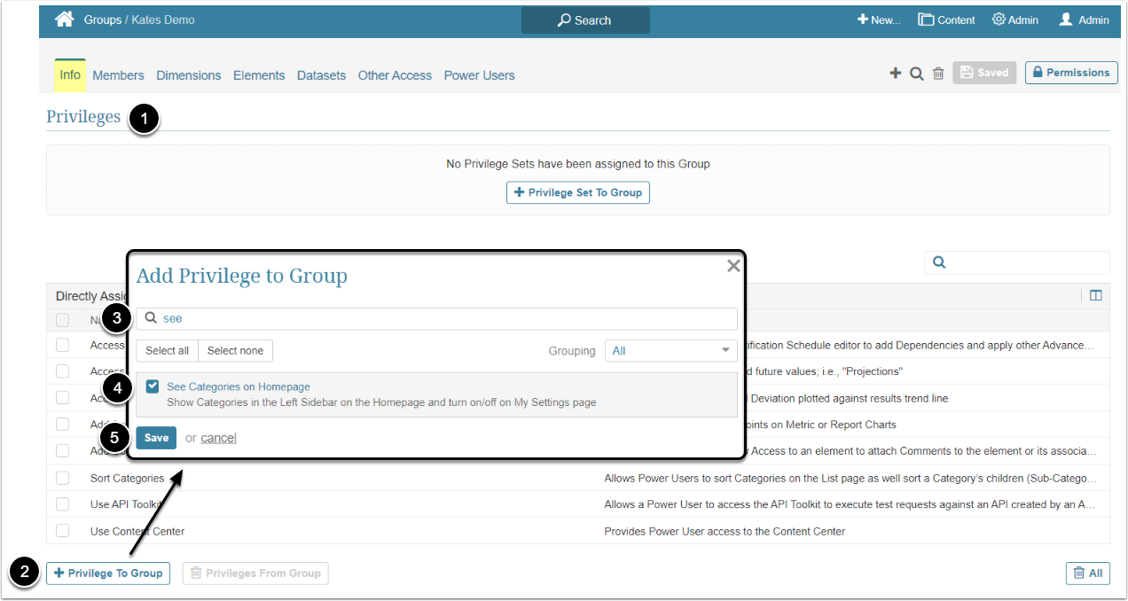Open the Admin gear menu
This screenshot has width=1128, height=601.
click(x=1015, y=20)
